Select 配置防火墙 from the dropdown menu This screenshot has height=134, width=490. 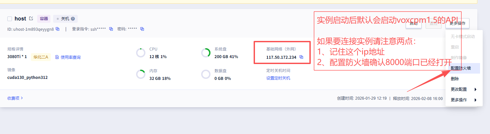pos(460,68)
